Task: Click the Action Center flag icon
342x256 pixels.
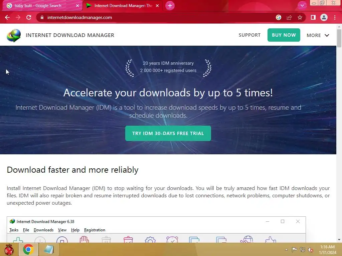Action: pyautogui.click(x=294, y=250)
